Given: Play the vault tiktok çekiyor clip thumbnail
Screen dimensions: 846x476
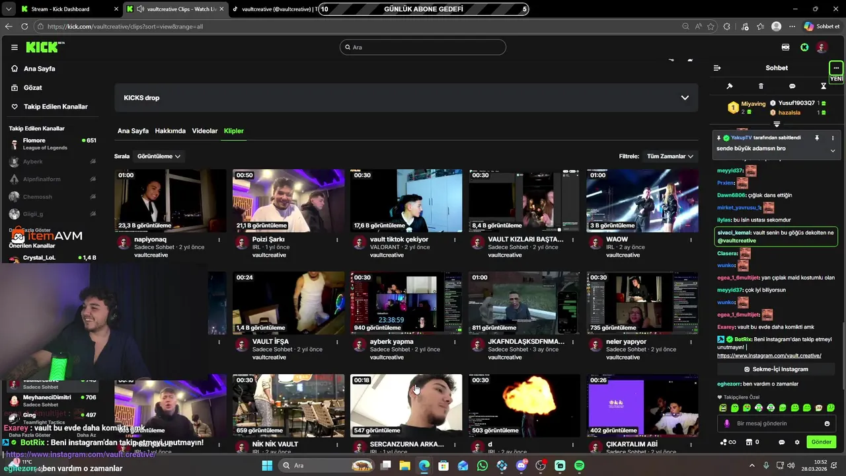Looking at the screenshot, I should coord(406,200).
